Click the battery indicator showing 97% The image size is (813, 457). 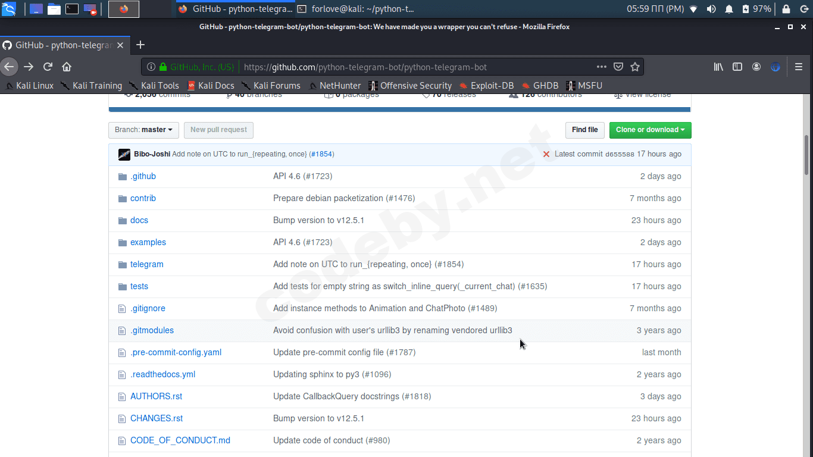tap(756, 9)
